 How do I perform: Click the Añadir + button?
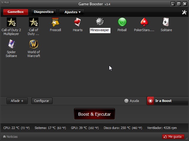pos(17,101)
